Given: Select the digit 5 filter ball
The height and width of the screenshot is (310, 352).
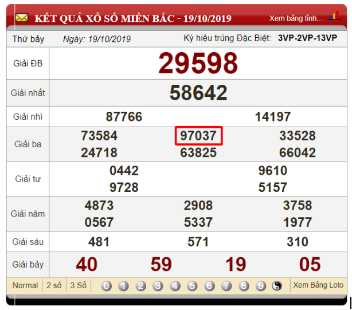Looking at the screenshot, I should [193, 286].
